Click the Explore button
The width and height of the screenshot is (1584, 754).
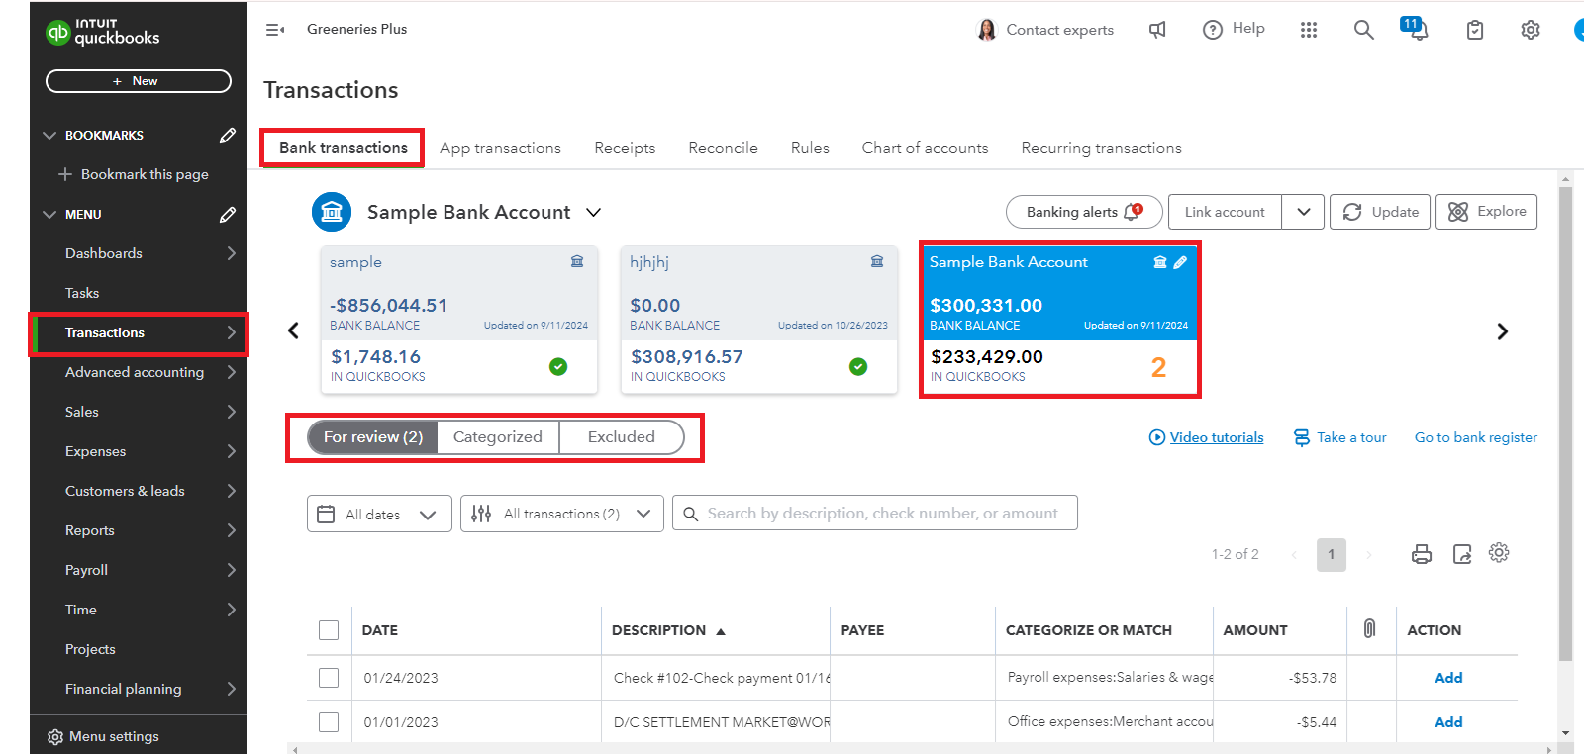[x=1486, y=212]
